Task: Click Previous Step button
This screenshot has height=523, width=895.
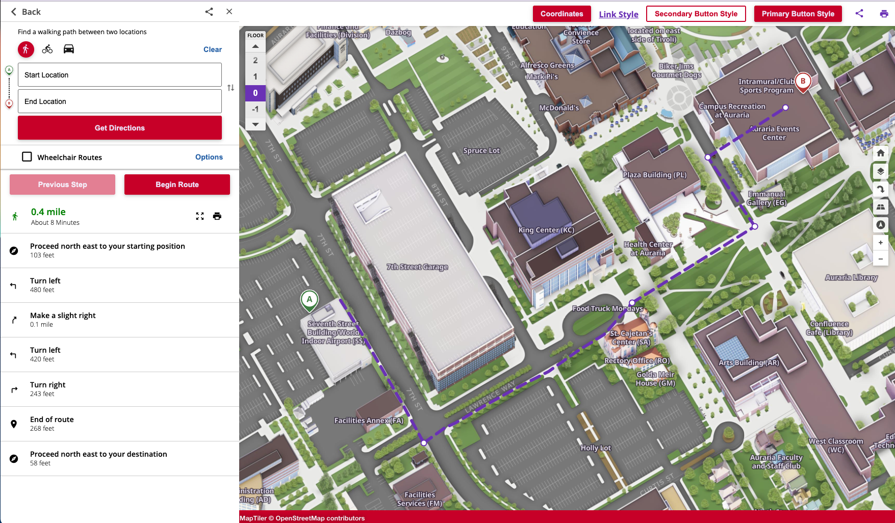Action: coord(63,185)
